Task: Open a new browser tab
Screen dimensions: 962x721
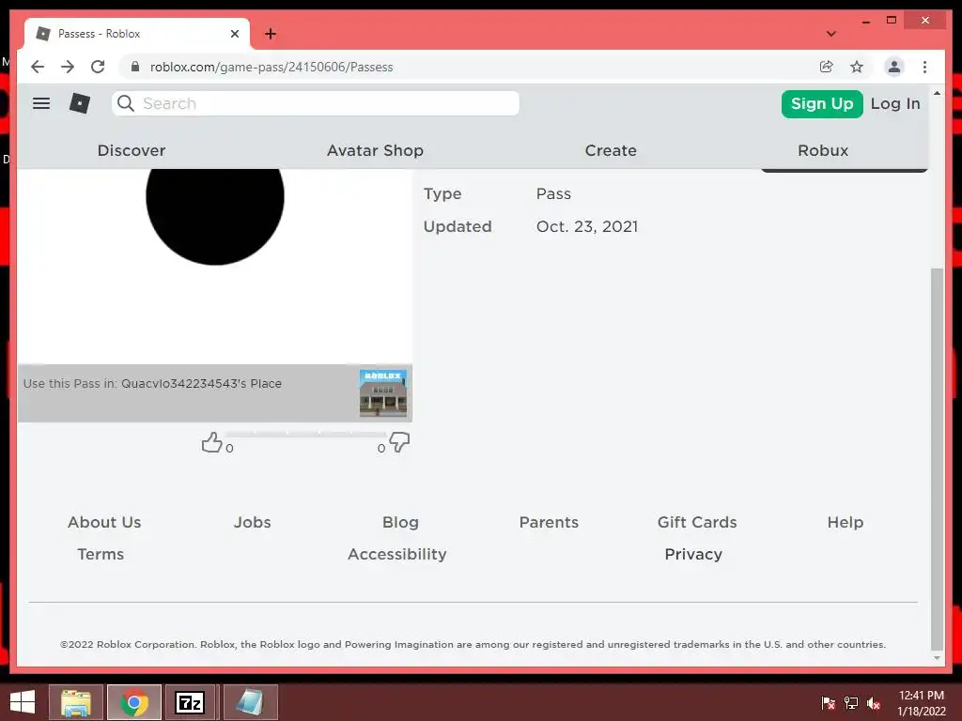Action: click(x=271, y=34)
